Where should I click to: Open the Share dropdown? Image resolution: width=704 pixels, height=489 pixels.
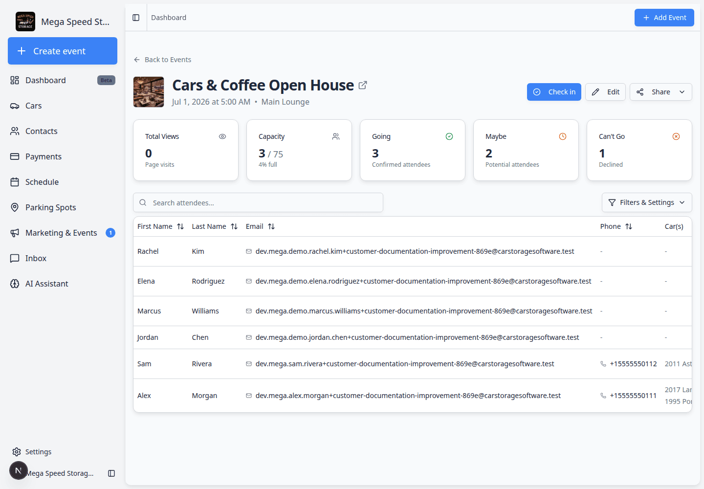(661, 92)
